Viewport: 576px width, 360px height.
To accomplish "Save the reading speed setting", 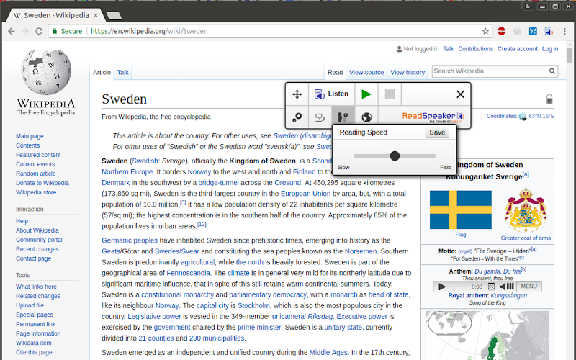I will [437, 132].
